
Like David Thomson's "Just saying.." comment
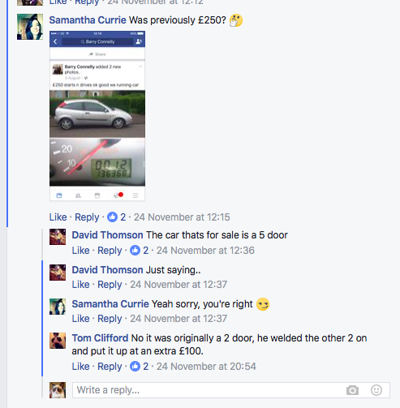(x=80, y=285)
